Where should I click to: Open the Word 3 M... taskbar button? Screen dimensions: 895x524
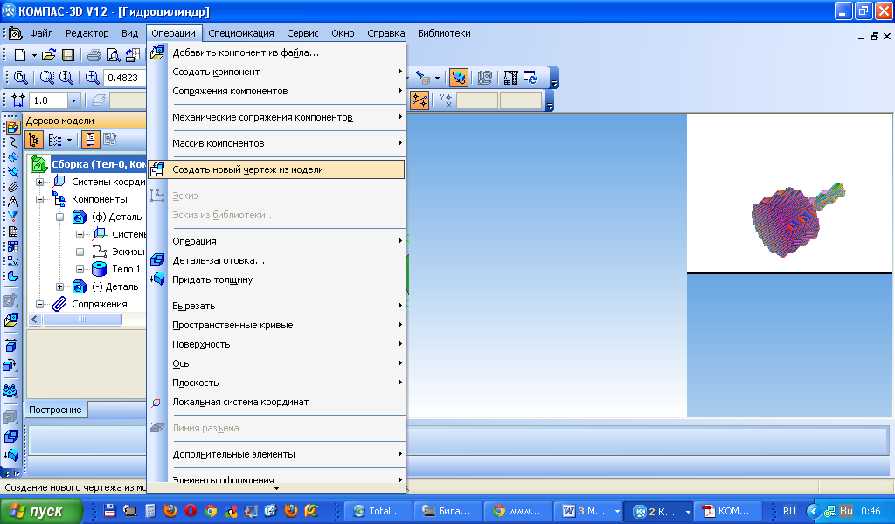(590, 511)
